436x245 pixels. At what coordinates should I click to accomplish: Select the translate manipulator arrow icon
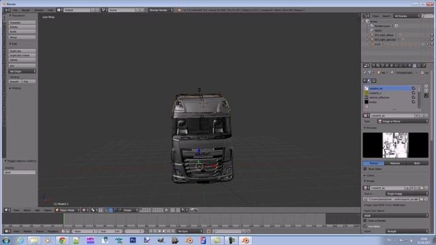point(111,210)
